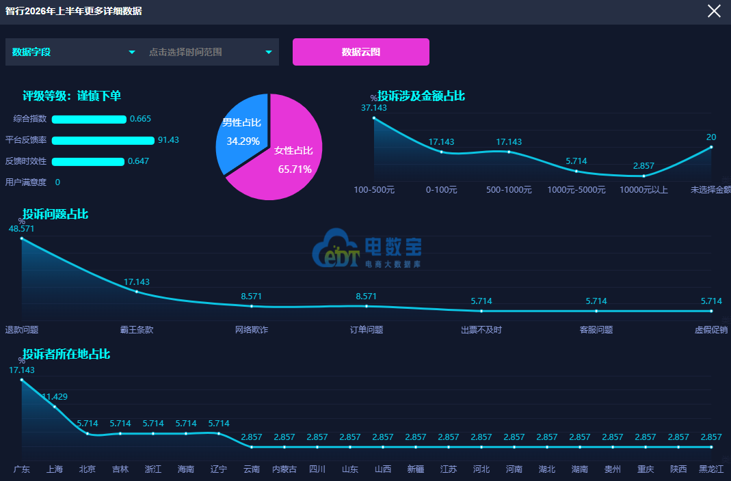Click the 平台反馈率 progress bar
This screenshot has width=731, height=481.
[x=103, y=141]
